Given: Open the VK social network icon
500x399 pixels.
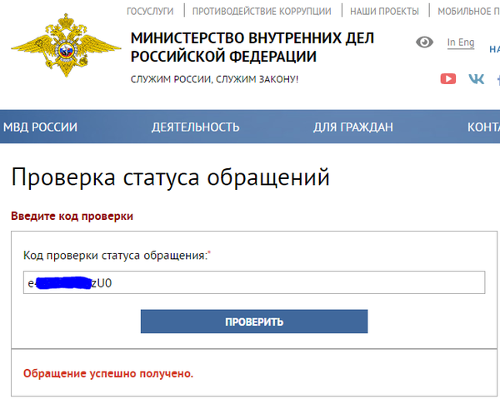Looking at the screenshot, I should point(476,79).
